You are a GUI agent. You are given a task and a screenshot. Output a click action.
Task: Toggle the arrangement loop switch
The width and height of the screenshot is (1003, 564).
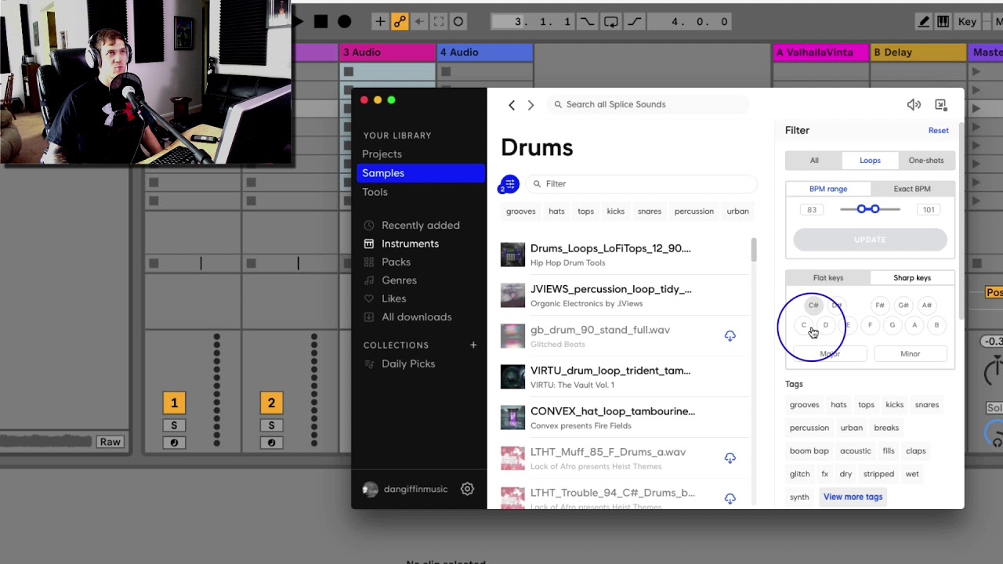610,21
